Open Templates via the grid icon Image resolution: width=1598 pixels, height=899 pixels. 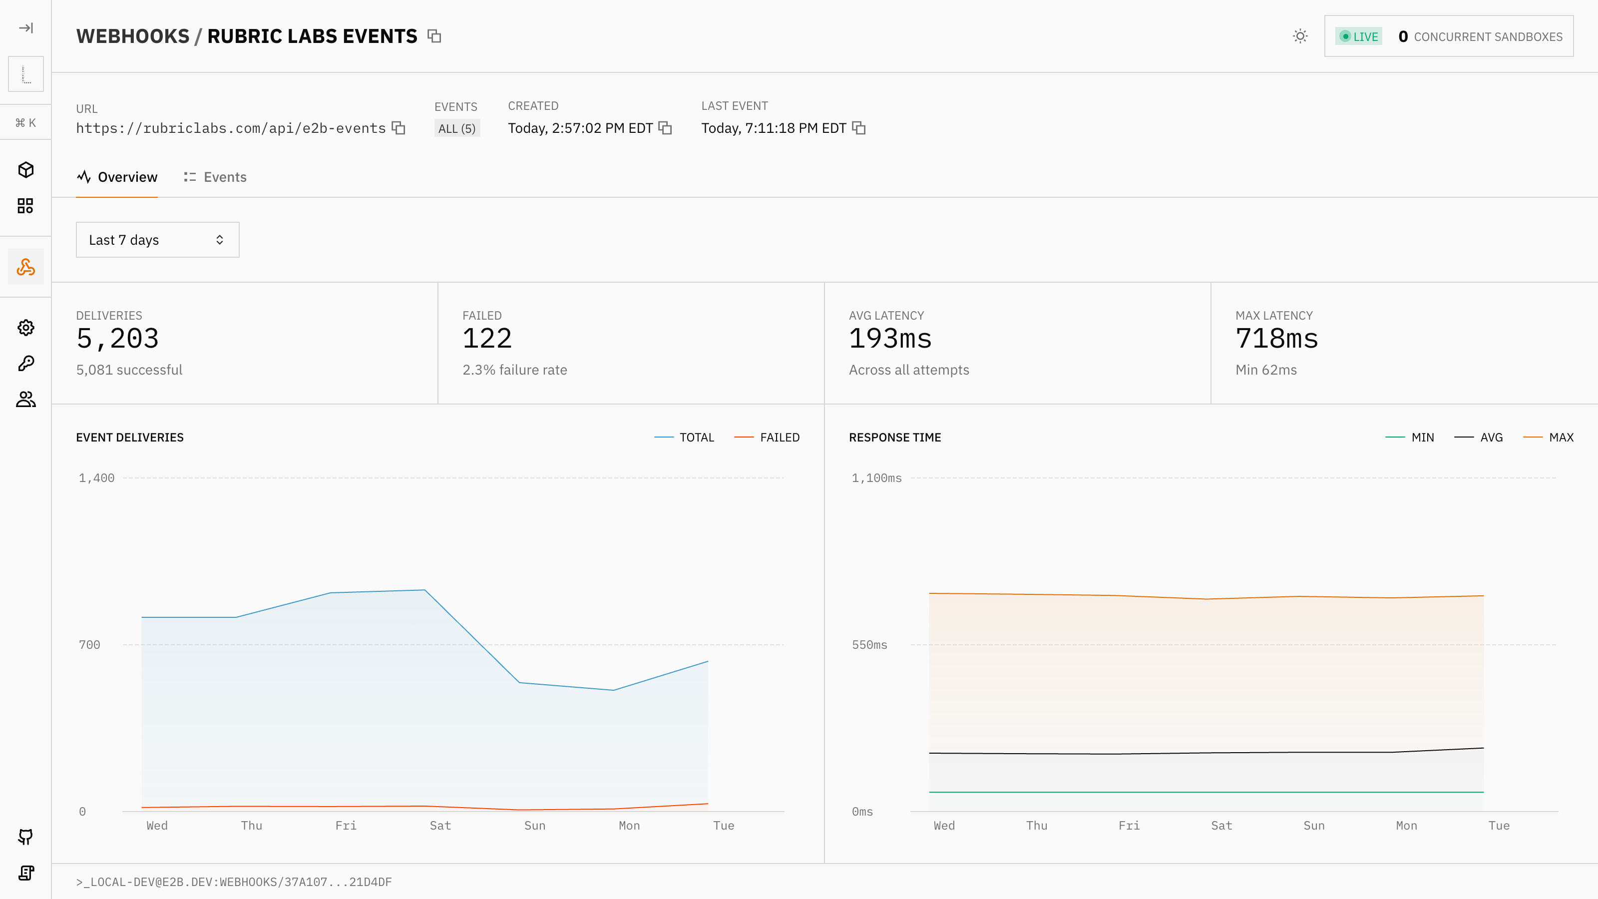tap(25, 206)
